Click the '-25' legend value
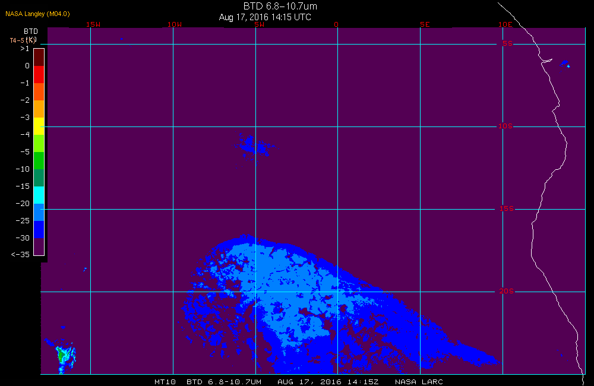 pos(23,220)
